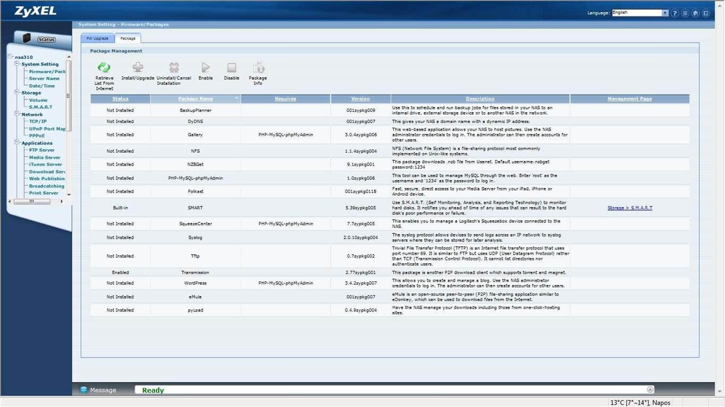Select the DyDNS package row

(x=390, y=122)
